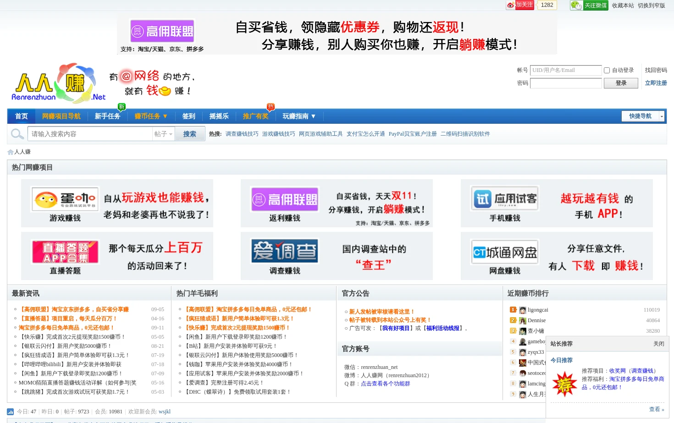
Task: Click the 立即注册 link
Action: (x=656, y=83)
